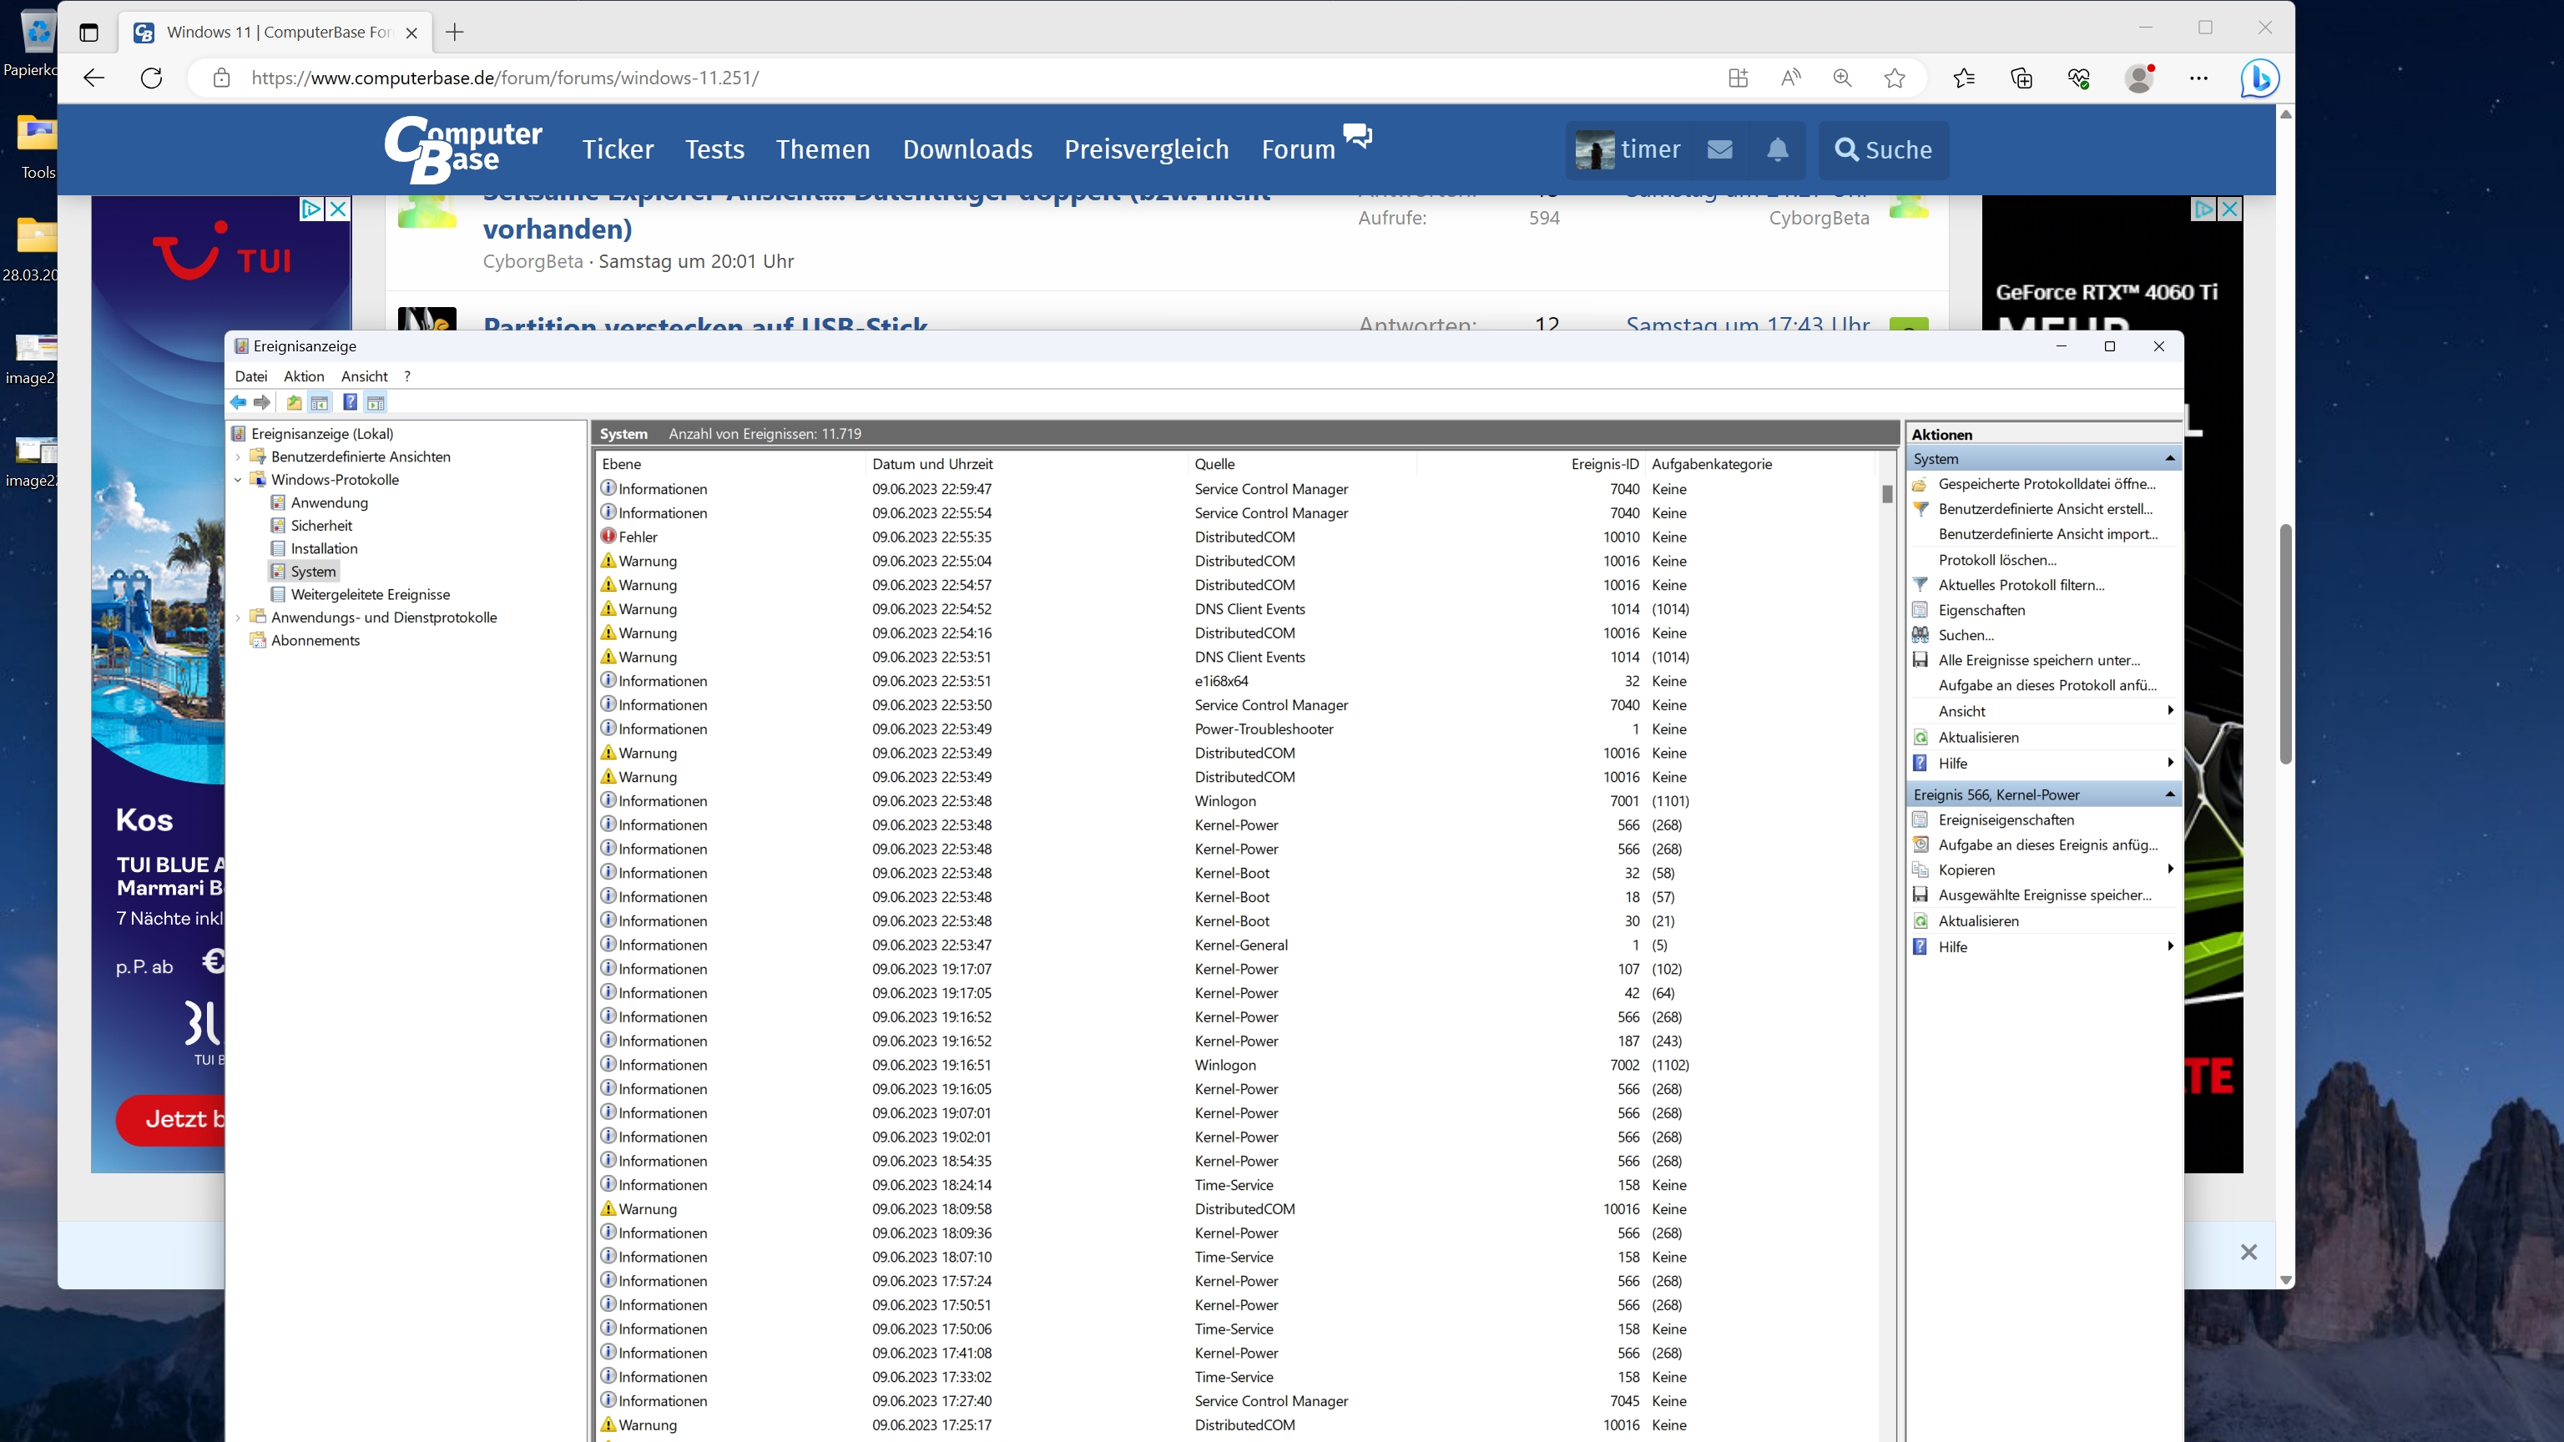Click the event list vertical scrollbar thumb

click(1886, 495)
